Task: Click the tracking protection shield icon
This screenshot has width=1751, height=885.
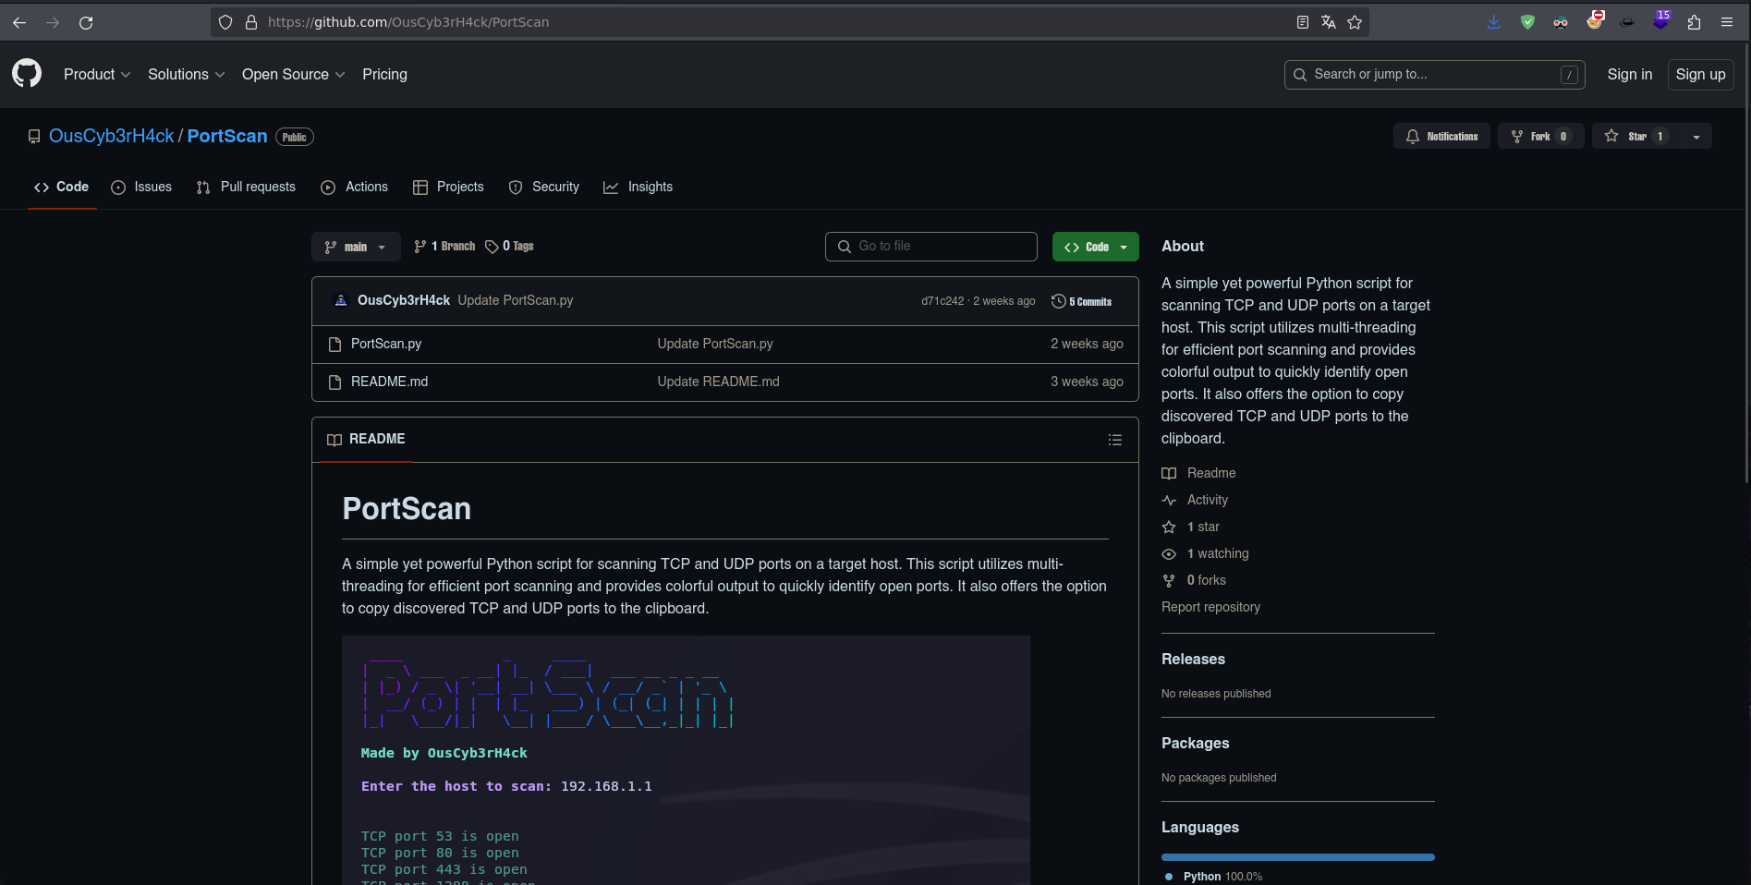Action: coord(225,22)
